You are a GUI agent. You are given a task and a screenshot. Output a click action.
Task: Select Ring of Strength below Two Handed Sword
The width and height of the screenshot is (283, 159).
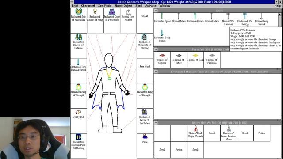click(x=79, y=95)
